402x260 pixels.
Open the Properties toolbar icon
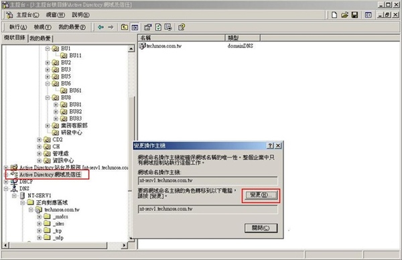(x=147, y=27)
